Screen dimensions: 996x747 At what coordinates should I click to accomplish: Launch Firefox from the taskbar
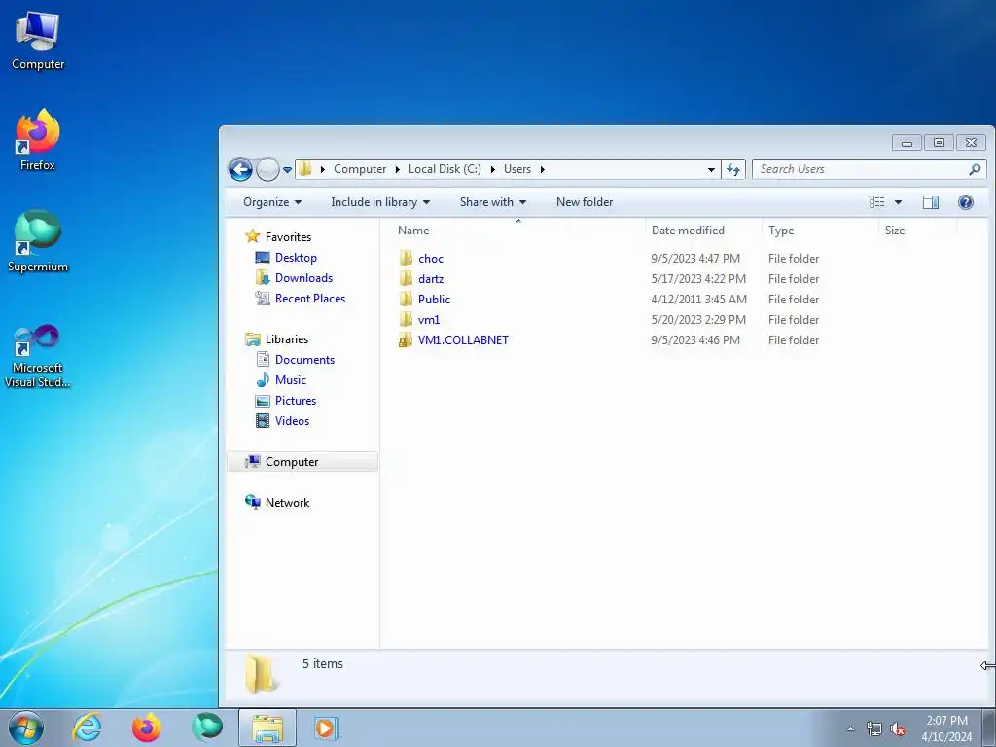point(146,728)
